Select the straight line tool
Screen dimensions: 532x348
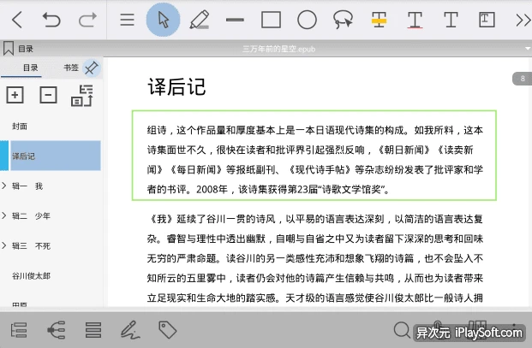pos(235,20)
